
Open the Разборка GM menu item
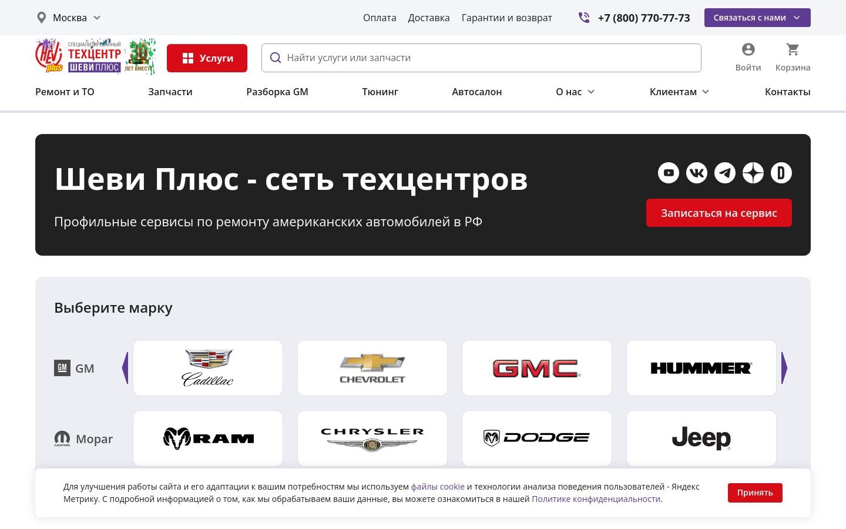pyautogui.click(x=277, y=92)
